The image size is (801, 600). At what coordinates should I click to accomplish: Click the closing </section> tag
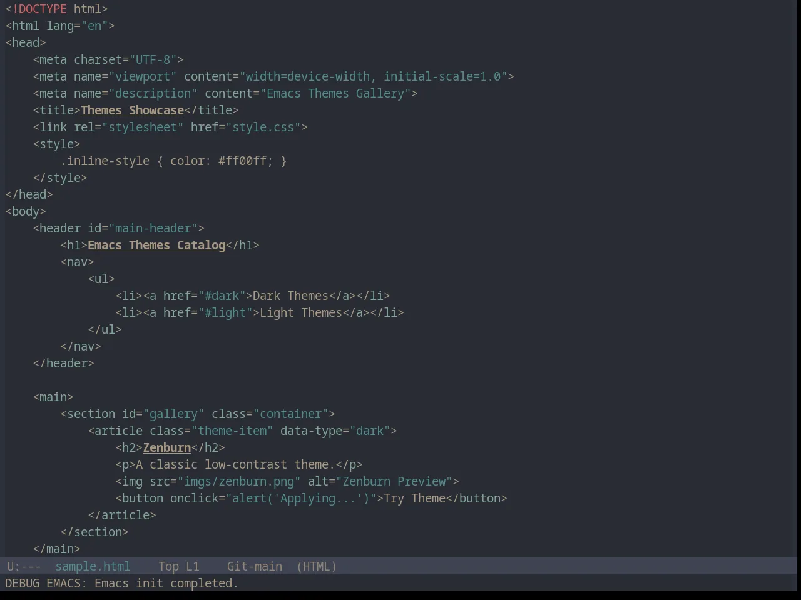pyautogui.click(x=94, y=532)
